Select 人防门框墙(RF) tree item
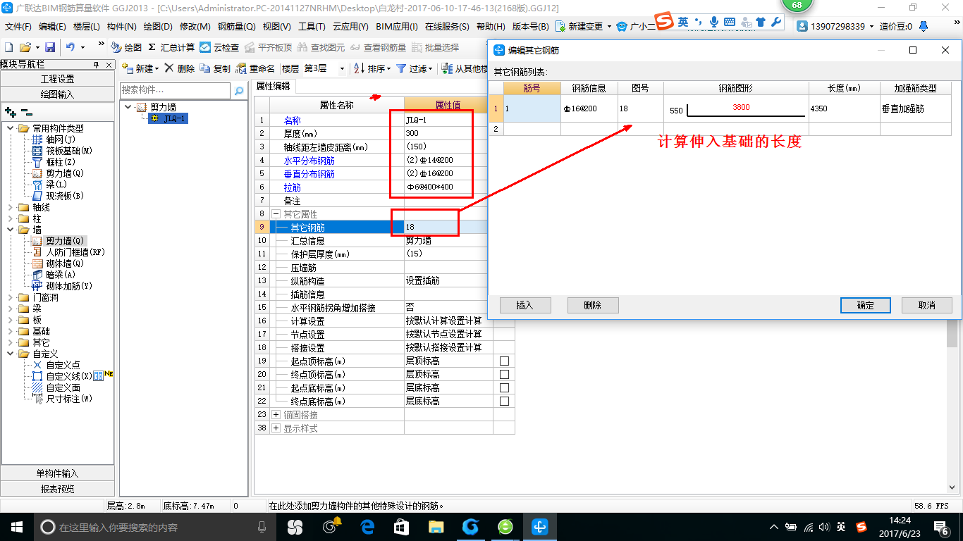Screen dimensions: 963x541 point(68,252)
